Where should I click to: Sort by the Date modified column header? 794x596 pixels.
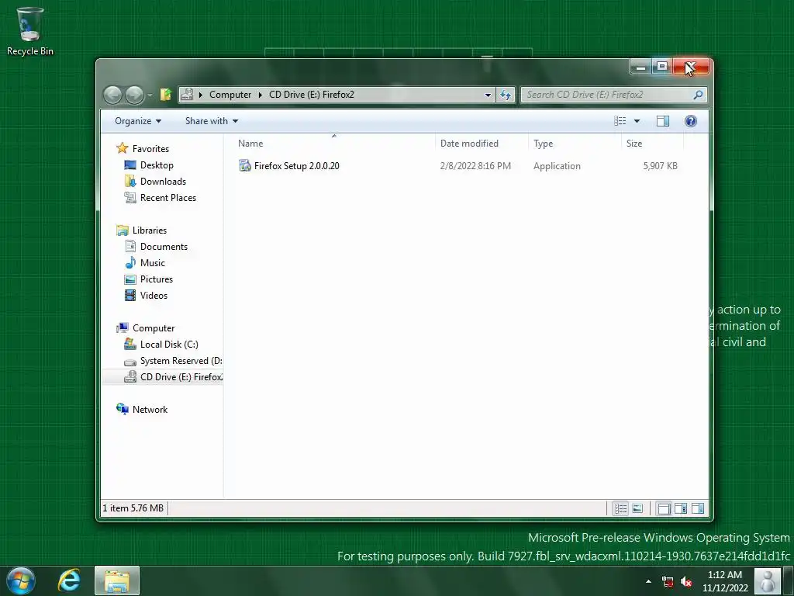pos(482,144)
